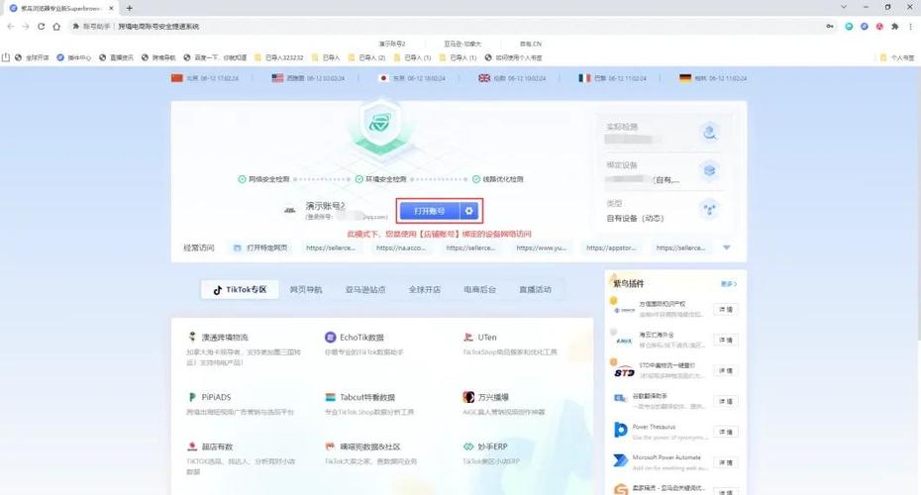Open the https://na.acco... quick link
Image resolution: width=921 pixels, height=495 pixels.
[x=401, y=247]
